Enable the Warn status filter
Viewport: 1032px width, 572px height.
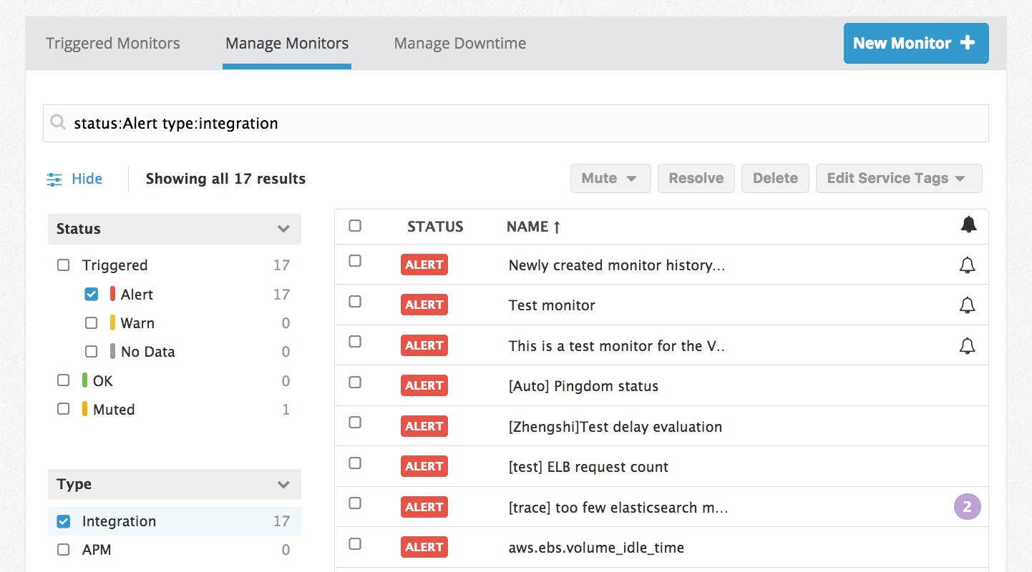91,322
